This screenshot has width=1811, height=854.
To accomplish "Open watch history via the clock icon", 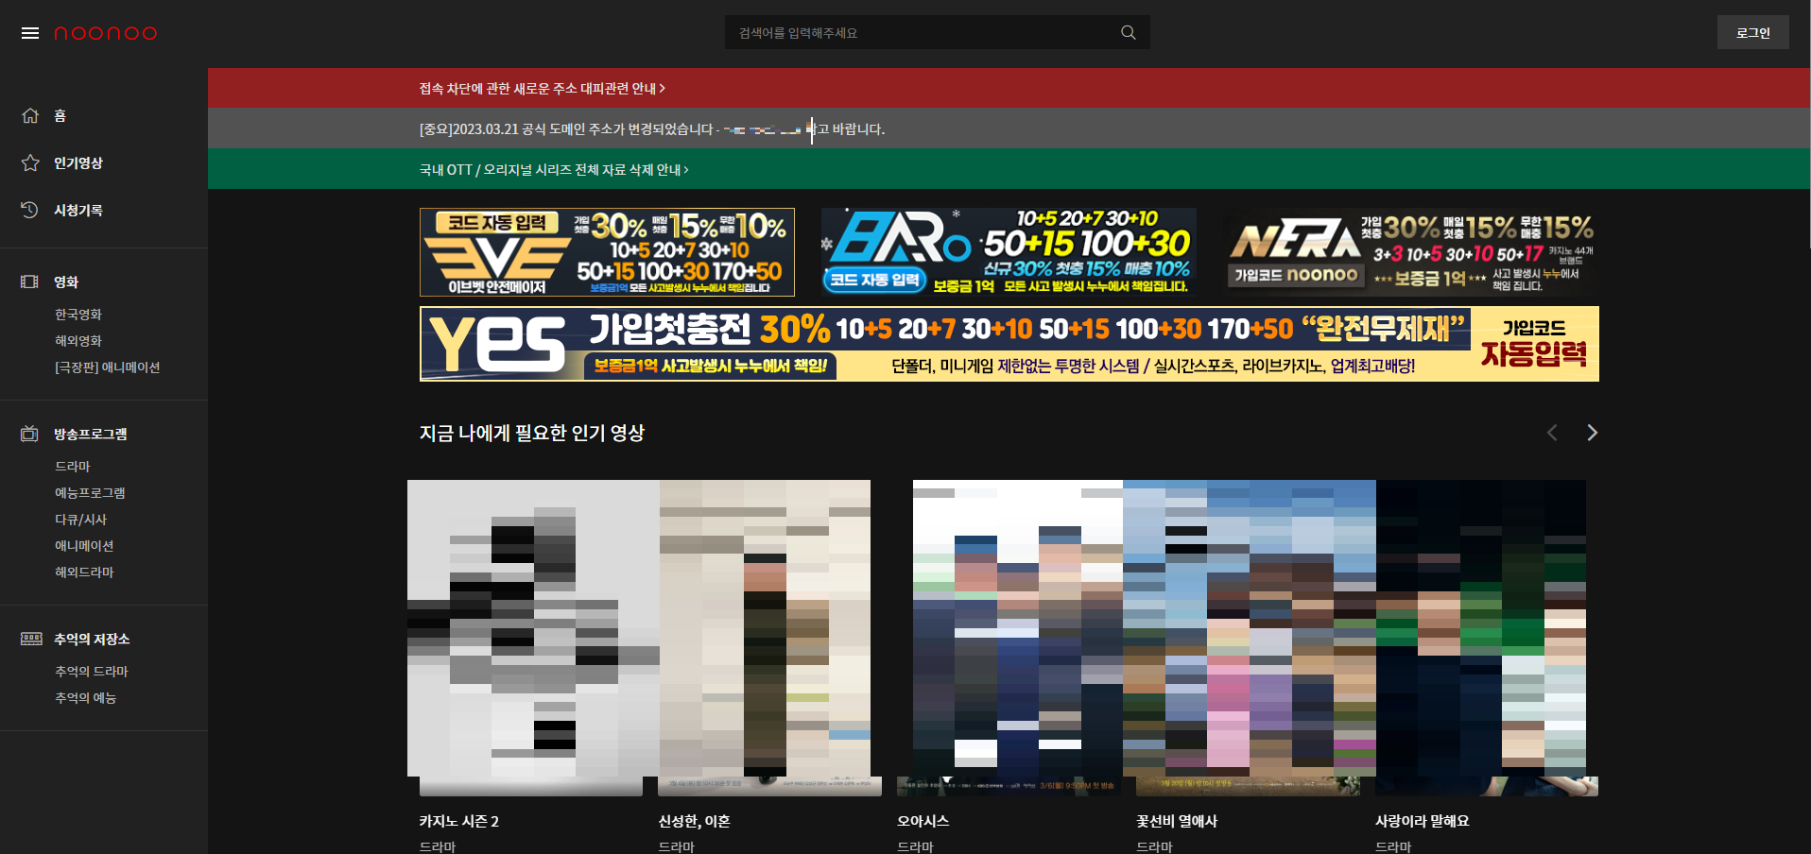I will pos(29,210).
